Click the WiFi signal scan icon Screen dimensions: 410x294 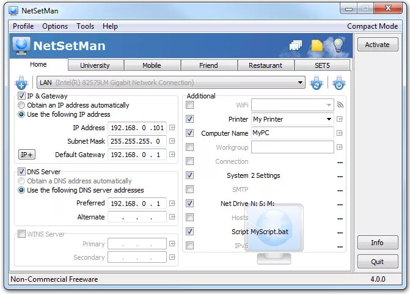[x=340, y=105]
